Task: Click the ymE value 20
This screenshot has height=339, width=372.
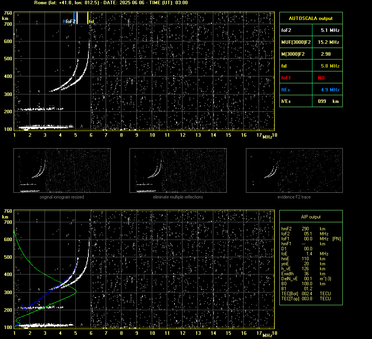Action: tap(307, 264)
